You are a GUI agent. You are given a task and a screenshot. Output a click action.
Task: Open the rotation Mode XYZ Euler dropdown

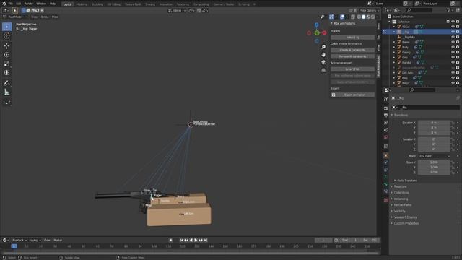[435, 156]
